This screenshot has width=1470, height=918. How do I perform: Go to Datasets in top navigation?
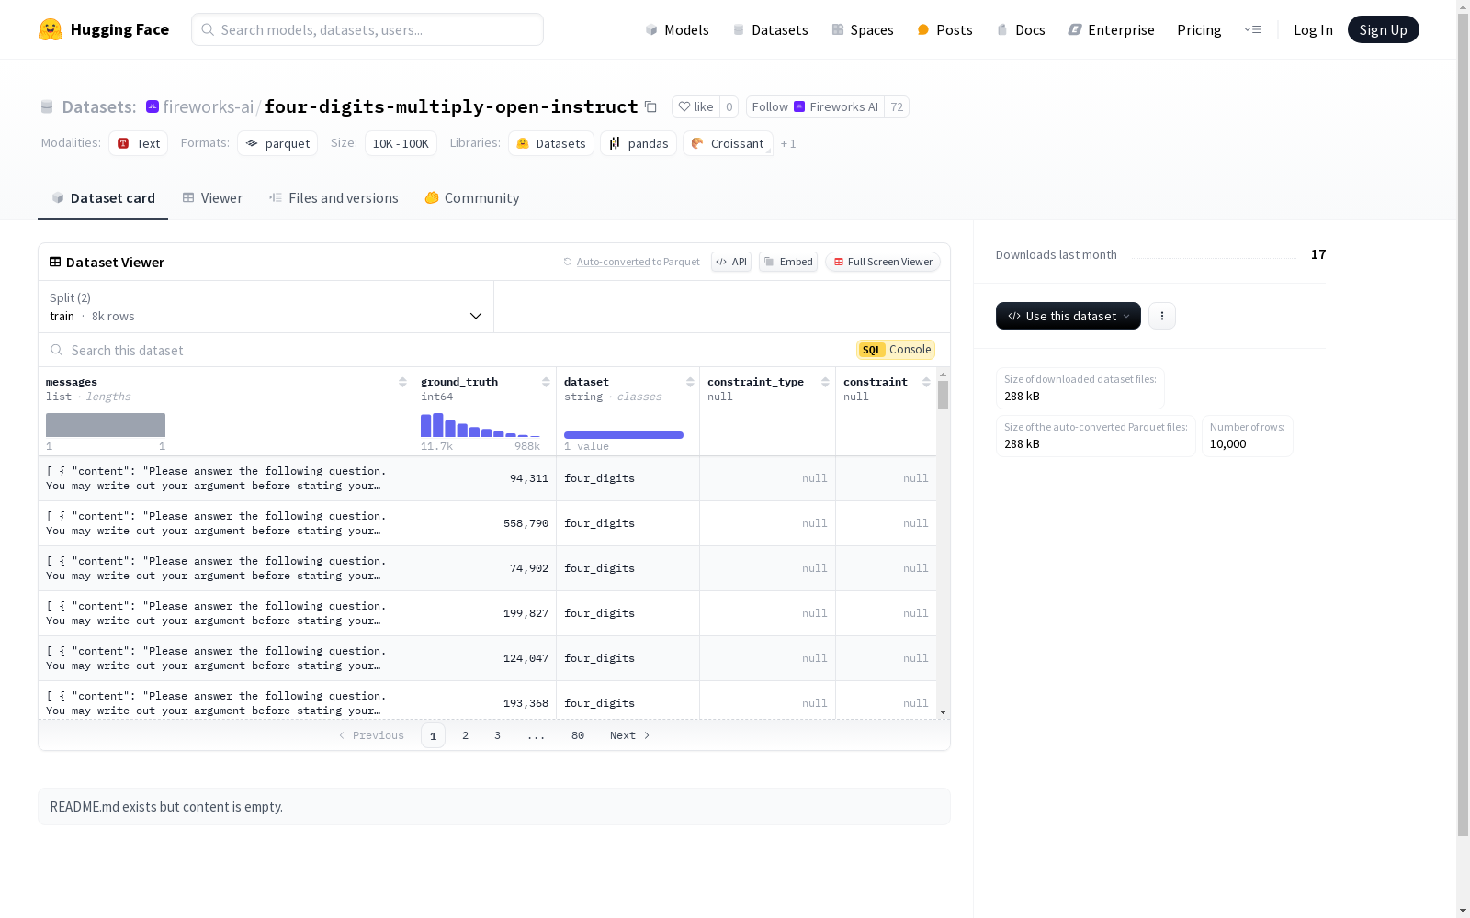click(x=770, y=29)
